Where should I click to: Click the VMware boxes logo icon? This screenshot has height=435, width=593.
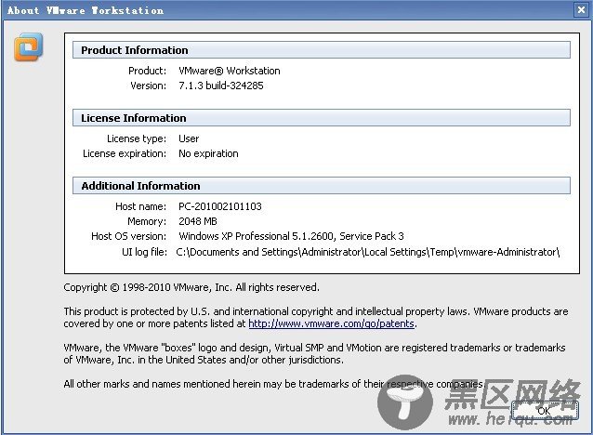(x=29, y=46)
